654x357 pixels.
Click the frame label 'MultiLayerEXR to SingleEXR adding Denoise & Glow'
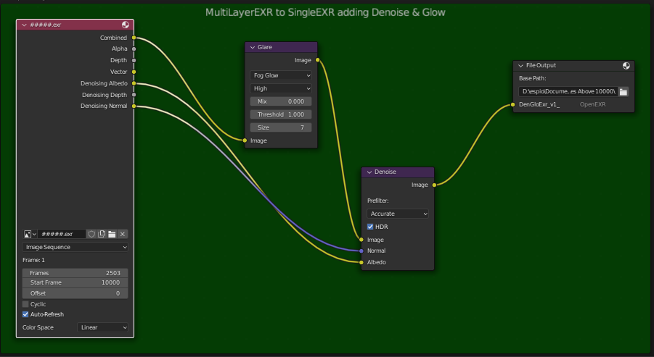click(325, 12)
